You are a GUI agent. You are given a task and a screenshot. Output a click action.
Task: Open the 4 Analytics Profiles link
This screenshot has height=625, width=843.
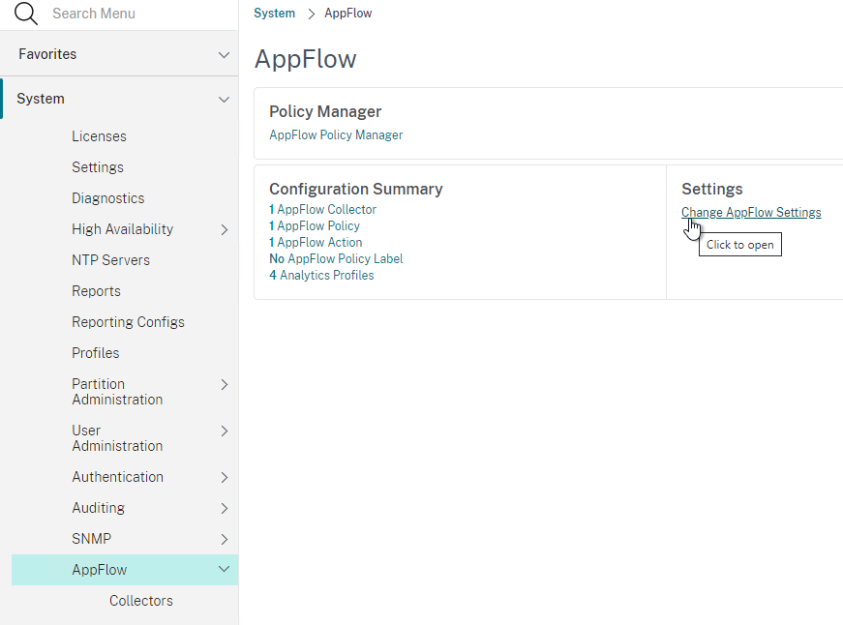(321, 275)
